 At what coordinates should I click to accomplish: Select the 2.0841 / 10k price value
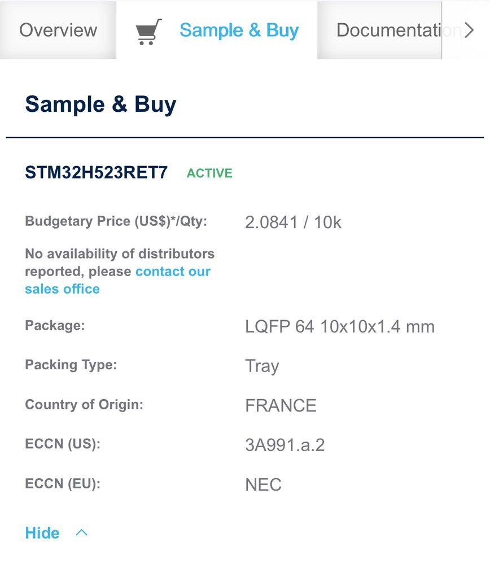coord(293,222)
